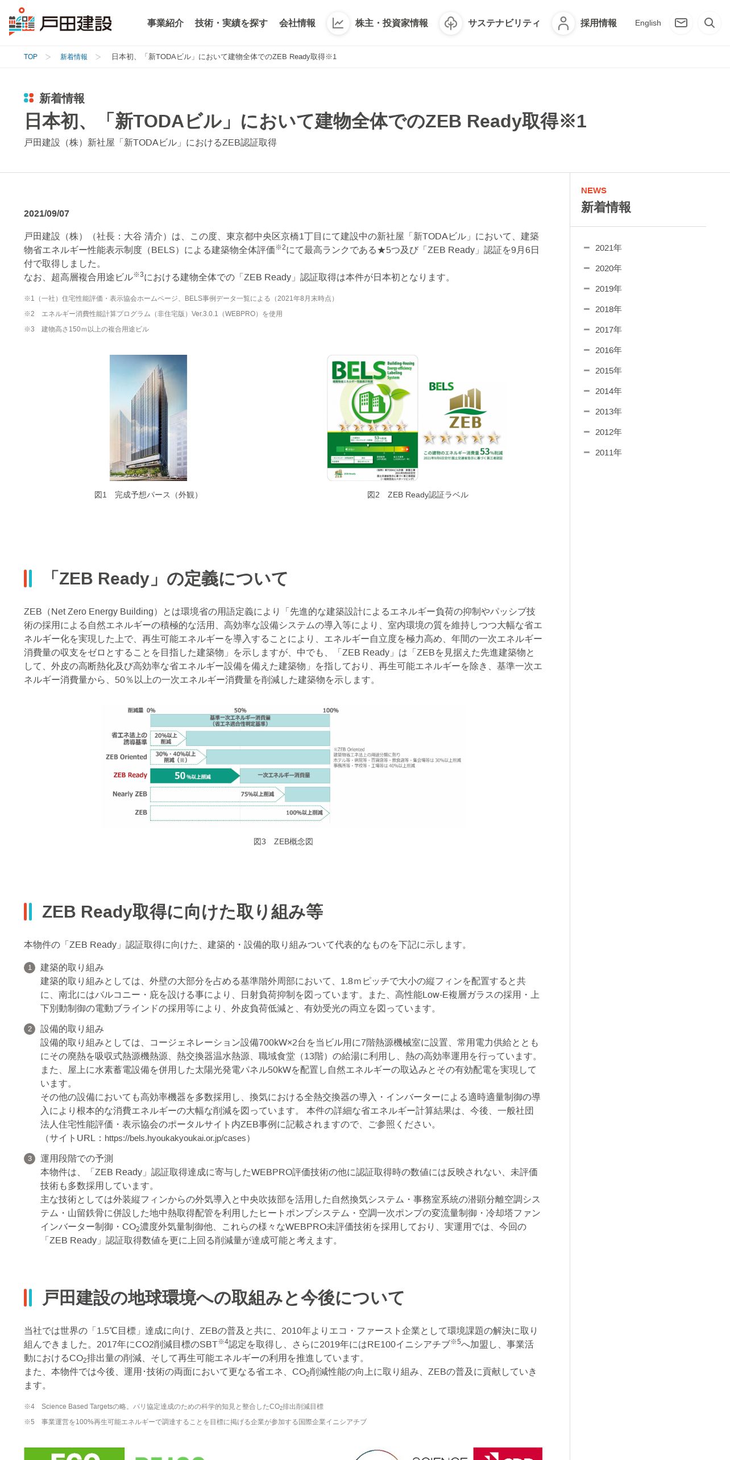Image resolution: width=730 pixels, height=1460 pixels.
Task: Click the red CDP logo banner
Action: [508, 1454]
